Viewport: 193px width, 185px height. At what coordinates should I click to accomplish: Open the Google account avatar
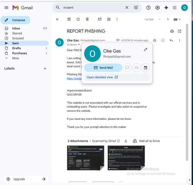[185, 8]
